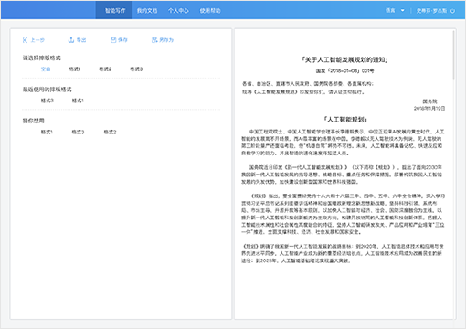Open the 我的文档 tab

coord(147,11)
